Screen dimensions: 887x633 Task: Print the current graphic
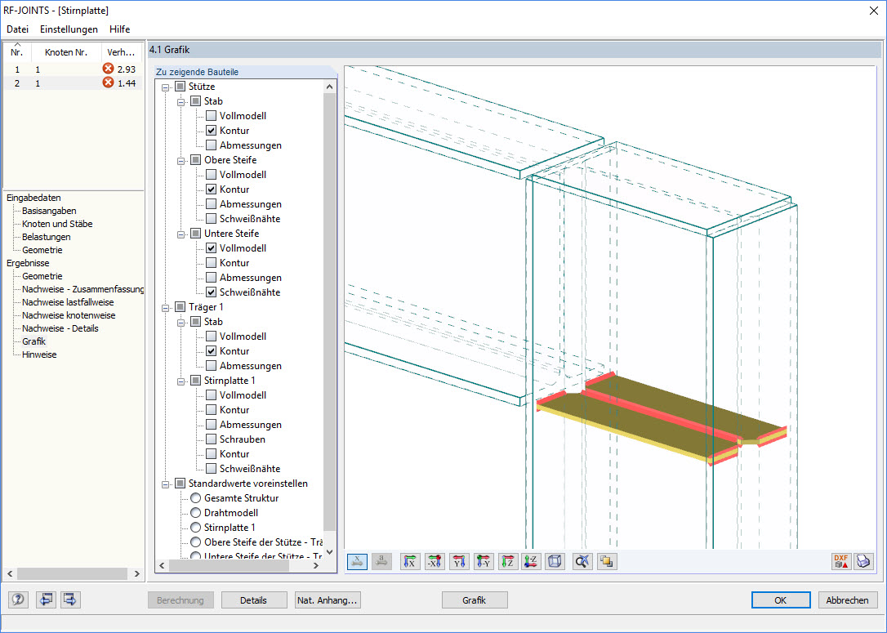864,562
